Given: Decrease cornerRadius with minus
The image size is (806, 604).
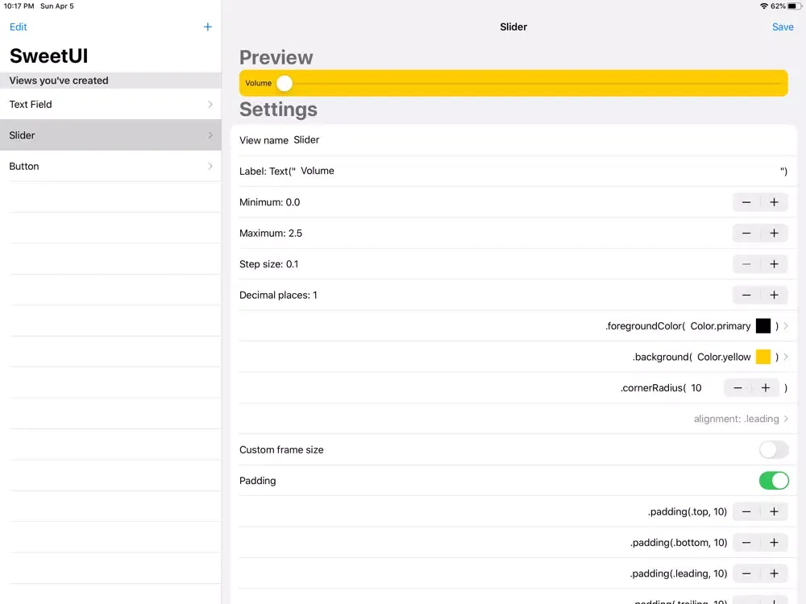Looking at the screenshot, I should (x=737, y=388).
